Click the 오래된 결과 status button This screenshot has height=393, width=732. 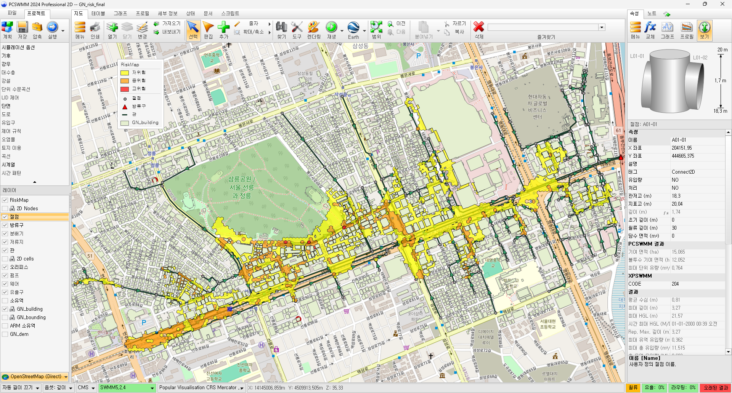point(716,387)
